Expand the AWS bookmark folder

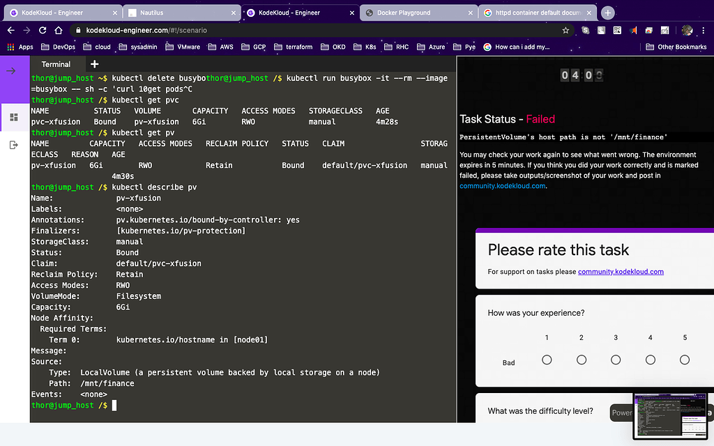click(x=221, y=47)
